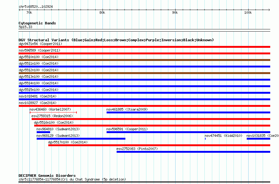Click the dgv9471n54 (Cooper2011) red bar
The width and height of the screenshot is (279, 184).
point(144,47)
